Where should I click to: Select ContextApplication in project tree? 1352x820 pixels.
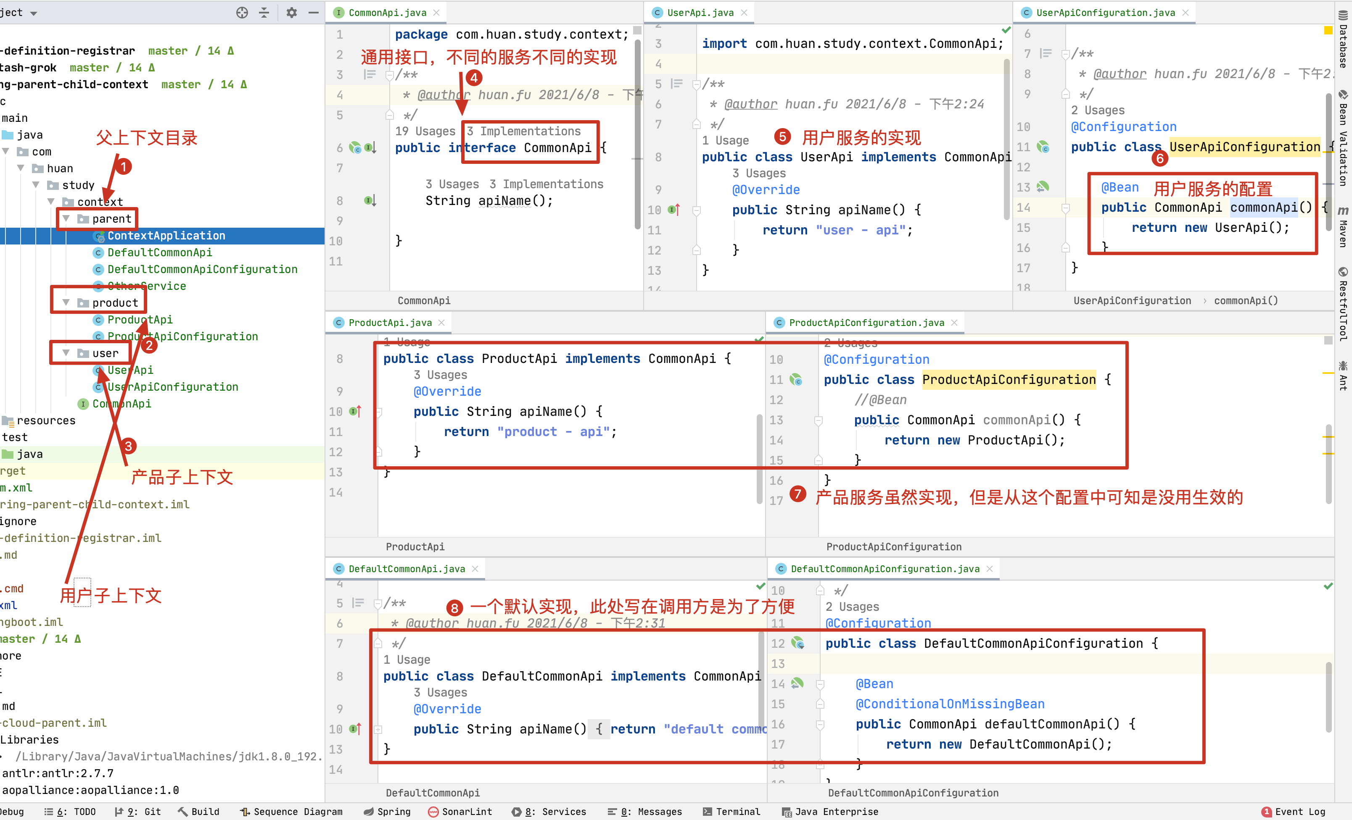coord(166,235)
